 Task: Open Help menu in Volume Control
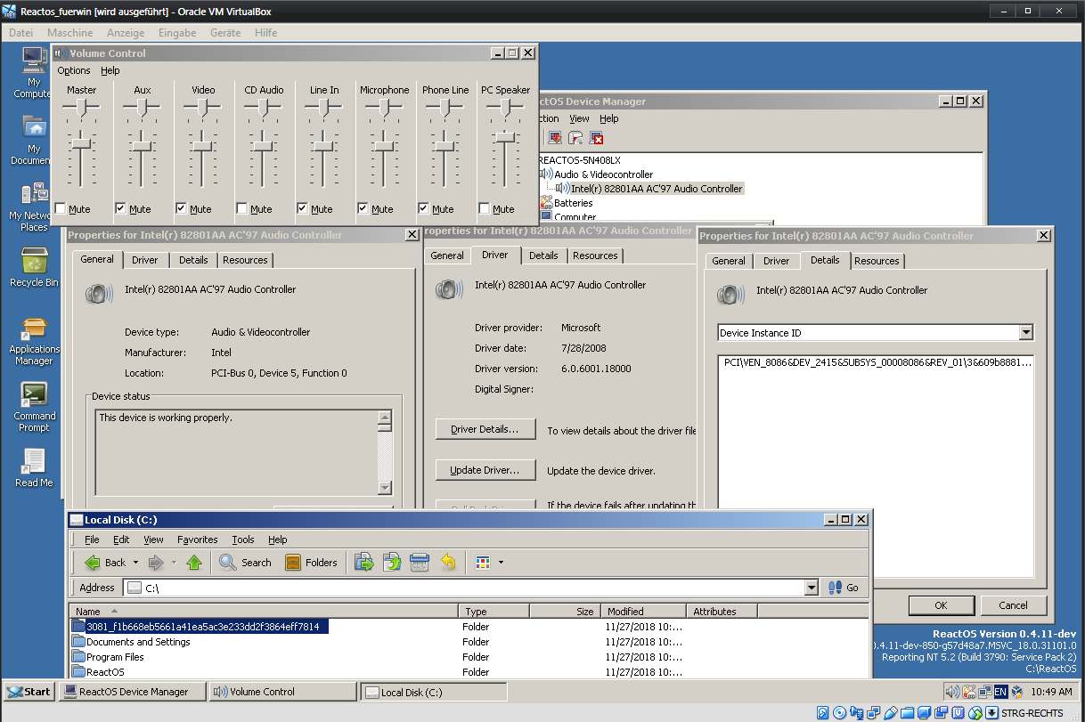(x=110, y=70)
